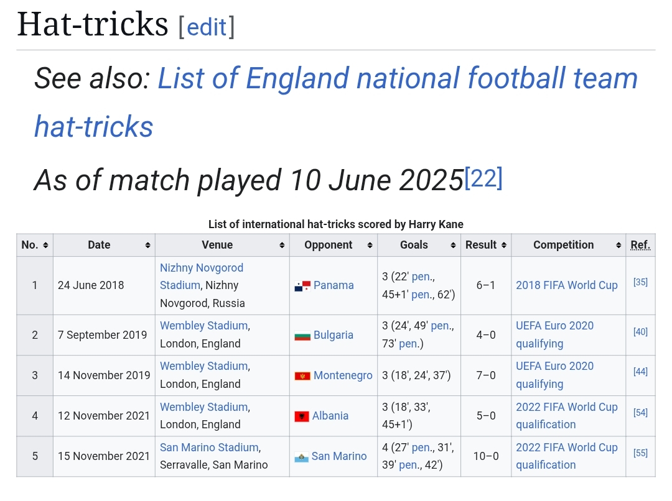Sort by Competition column sort arrows

pos(618,246)
